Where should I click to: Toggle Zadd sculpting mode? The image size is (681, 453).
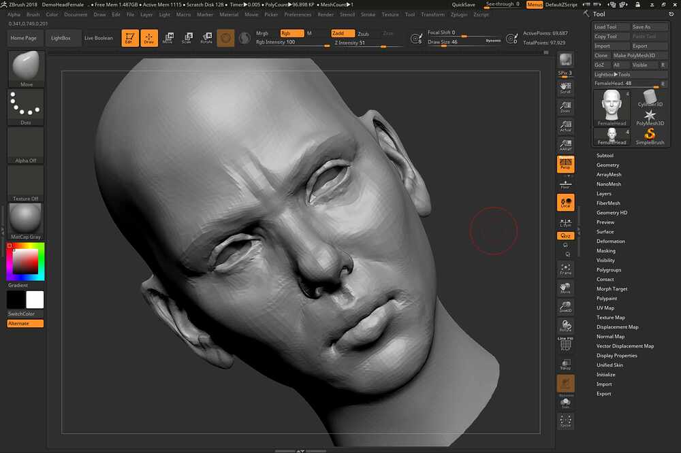(x=343, y=33)
